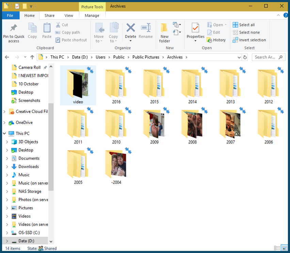Collapse the This PC tree node
The image size is (290, 253).
click(4, 133)
